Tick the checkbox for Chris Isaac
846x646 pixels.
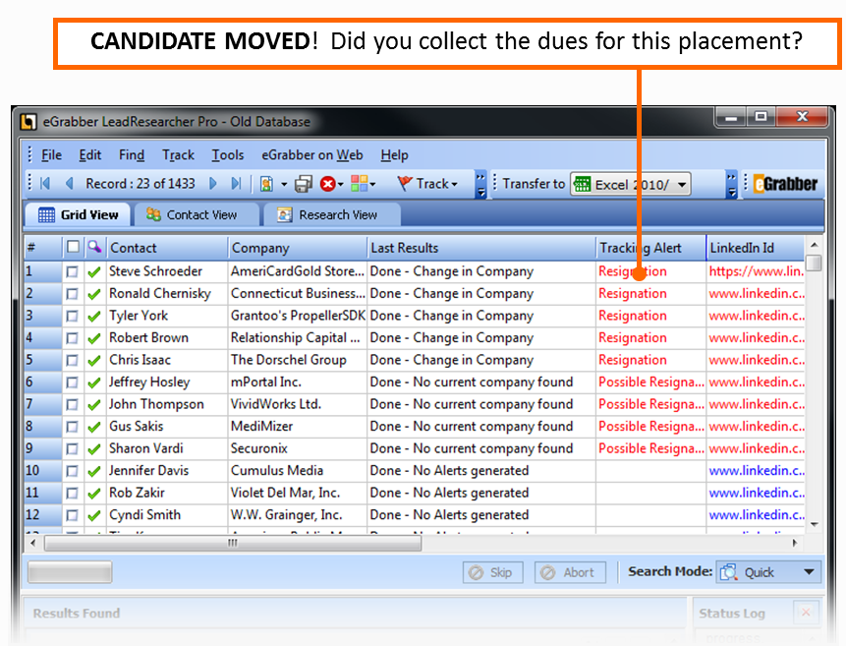(x=72, y=361)
